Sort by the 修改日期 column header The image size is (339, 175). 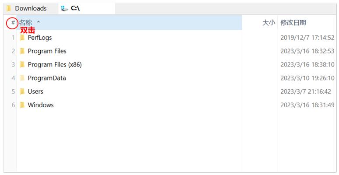tap(293, 23)
